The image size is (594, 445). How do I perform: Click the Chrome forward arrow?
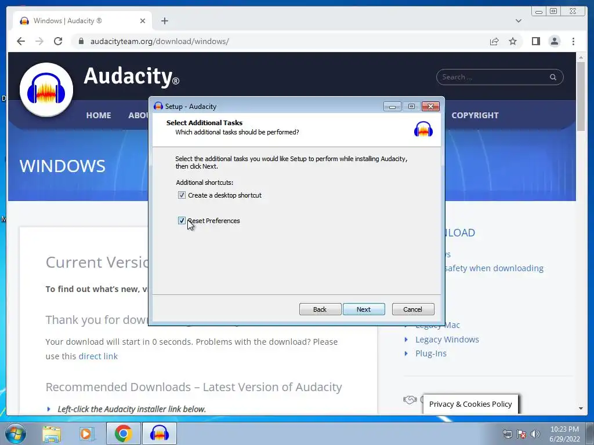tap(39, 41)
